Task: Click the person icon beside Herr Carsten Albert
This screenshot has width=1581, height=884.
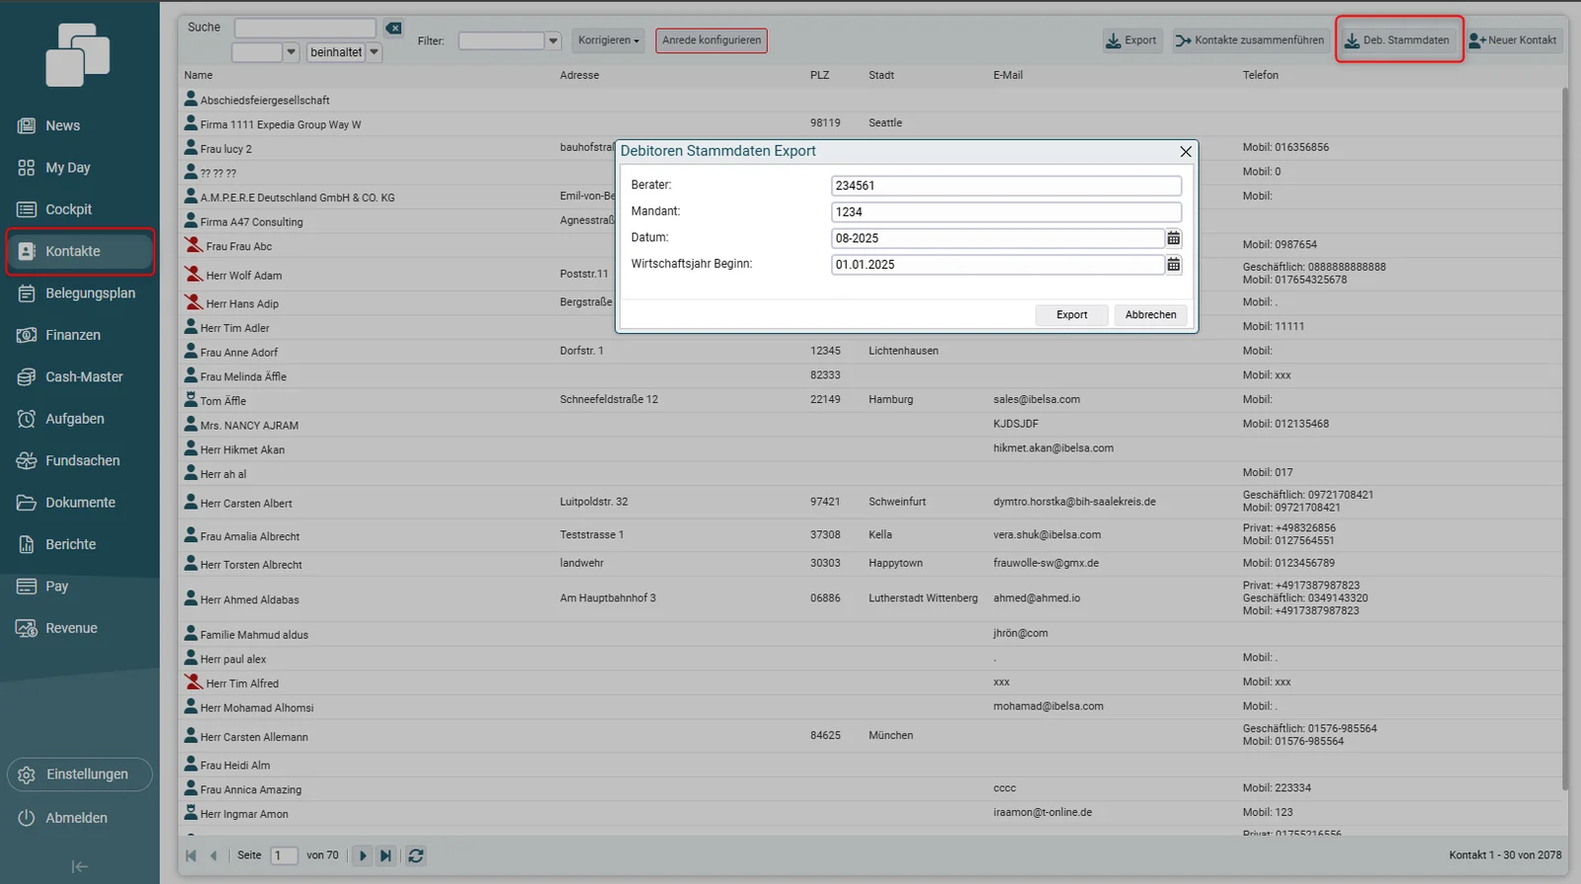Action: (192, 502)
